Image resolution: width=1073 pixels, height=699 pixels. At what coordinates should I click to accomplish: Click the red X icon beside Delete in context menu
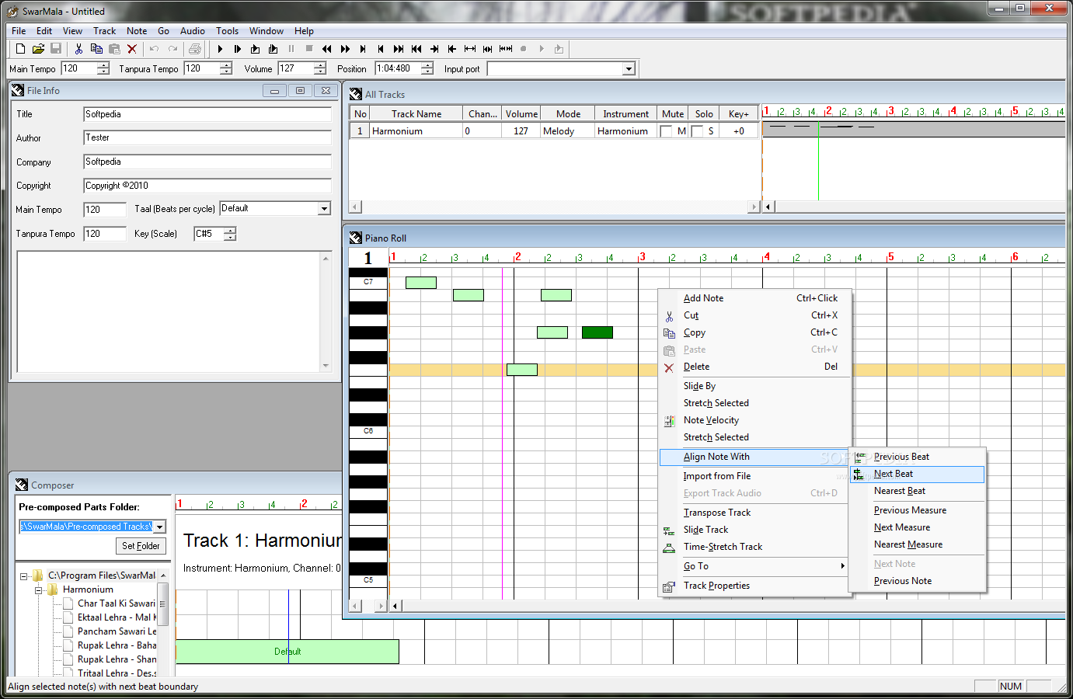(x=669, y=367)
